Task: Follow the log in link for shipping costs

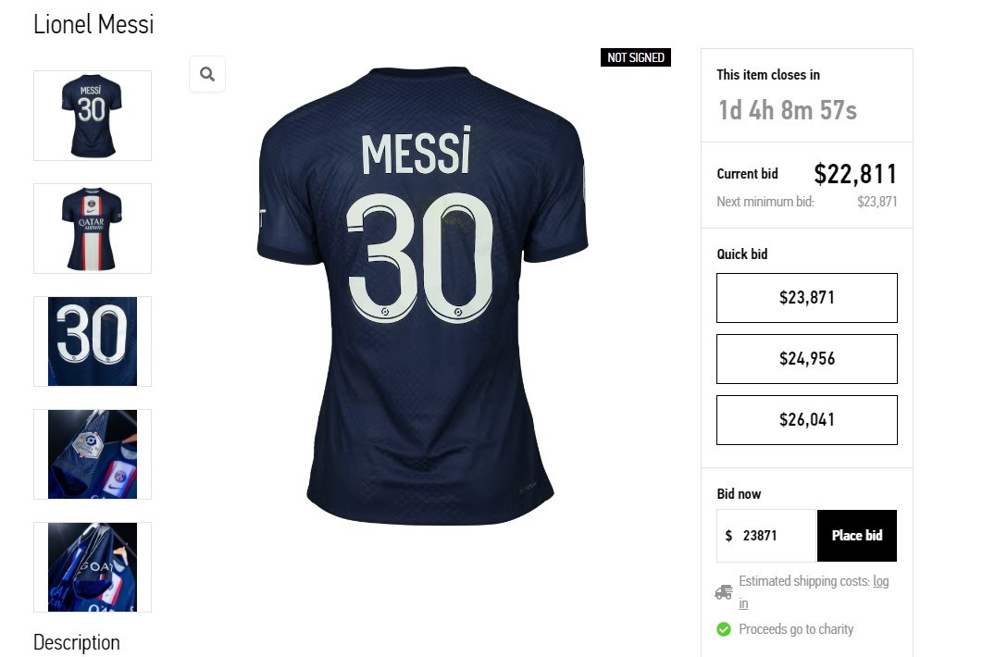Action: point(881,581)
